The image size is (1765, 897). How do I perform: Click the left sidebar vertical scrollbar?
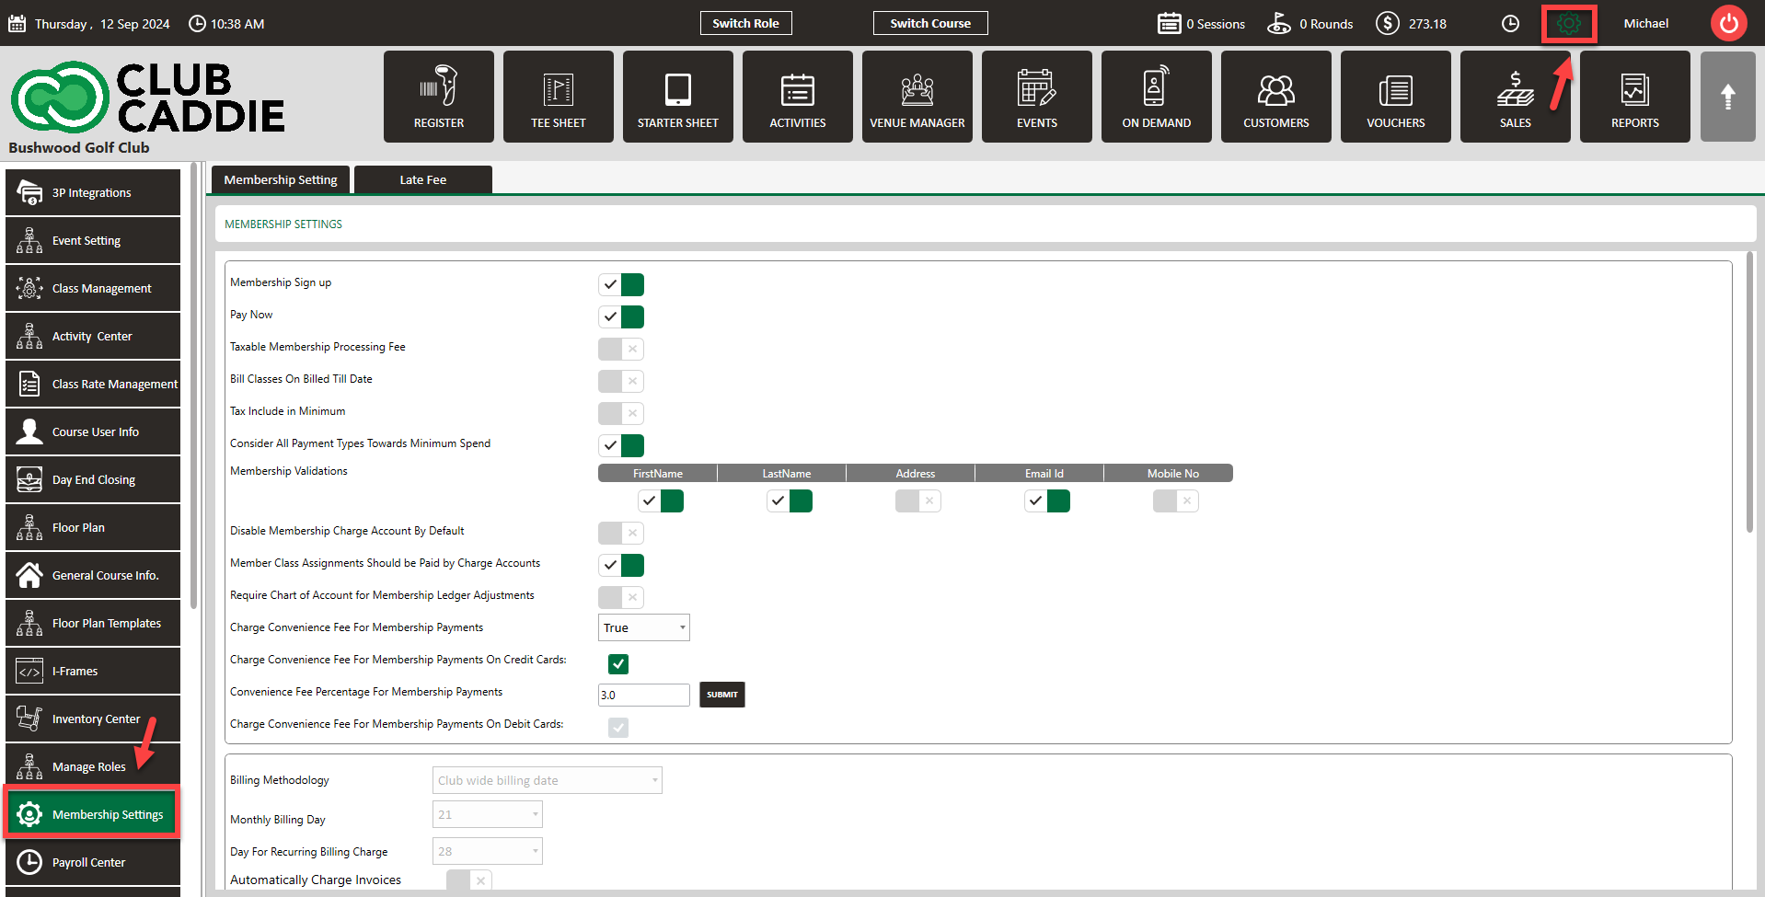coord(193,386)
